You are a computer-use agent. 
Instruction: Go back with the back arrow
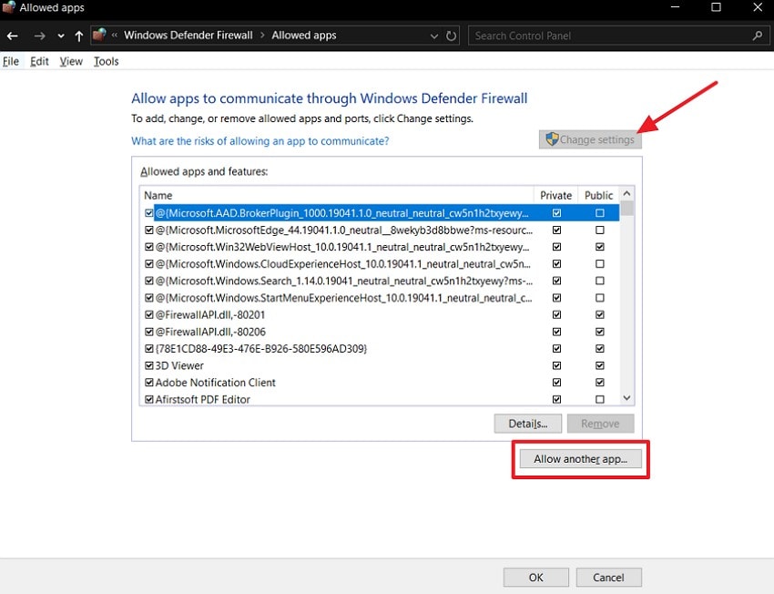pyautogui.click(x=13, y=36)
